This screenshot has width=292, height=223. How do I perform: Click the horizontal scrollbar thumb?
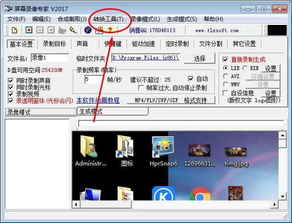coord(106,205)
